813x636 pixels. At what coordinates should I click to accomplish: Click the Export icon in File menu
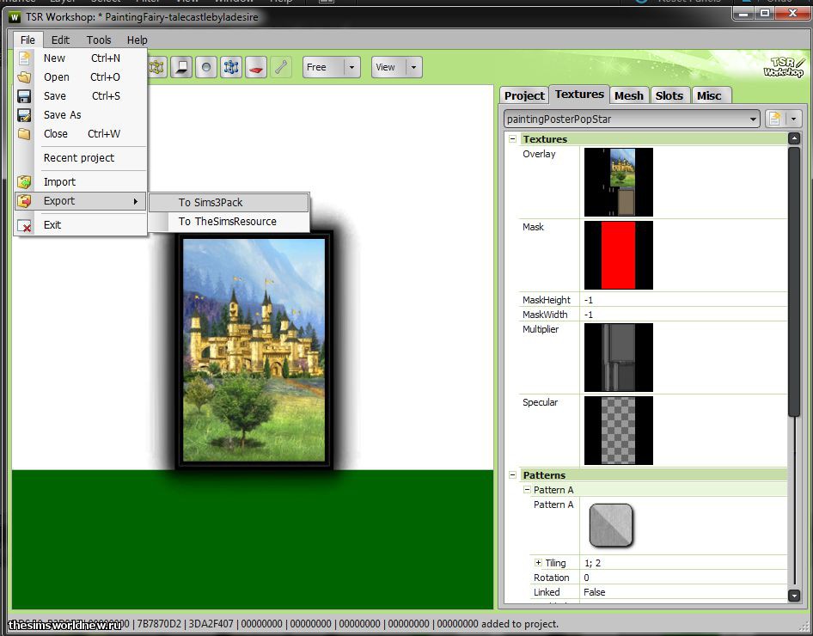[x=24, y=201]
